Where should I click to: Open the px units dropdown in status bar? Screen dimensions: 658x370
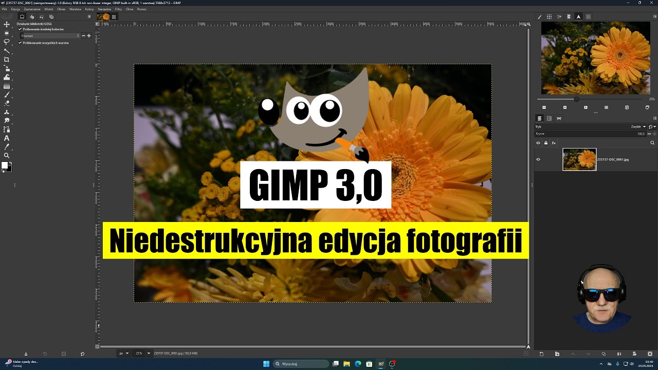[x=123, y=354]
